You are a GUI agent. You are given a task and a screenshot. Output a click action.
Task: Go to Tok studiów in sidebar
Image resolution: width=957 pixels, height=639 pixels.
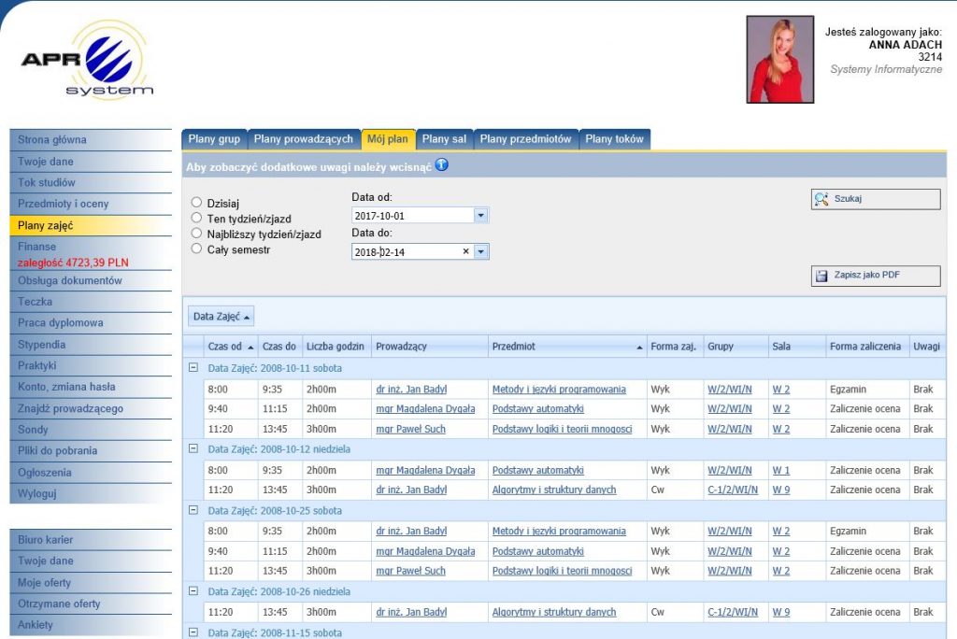pyautogui.click(x=91, y=182)
